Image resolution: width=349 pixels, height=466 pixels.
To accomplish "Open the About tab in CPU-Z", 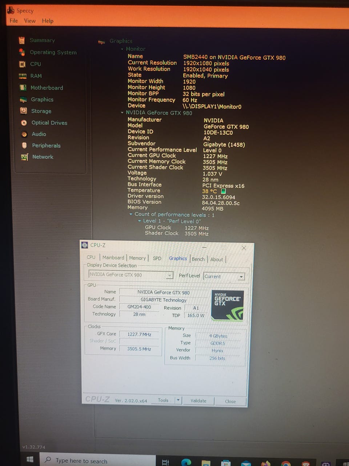I will (217, 259).
